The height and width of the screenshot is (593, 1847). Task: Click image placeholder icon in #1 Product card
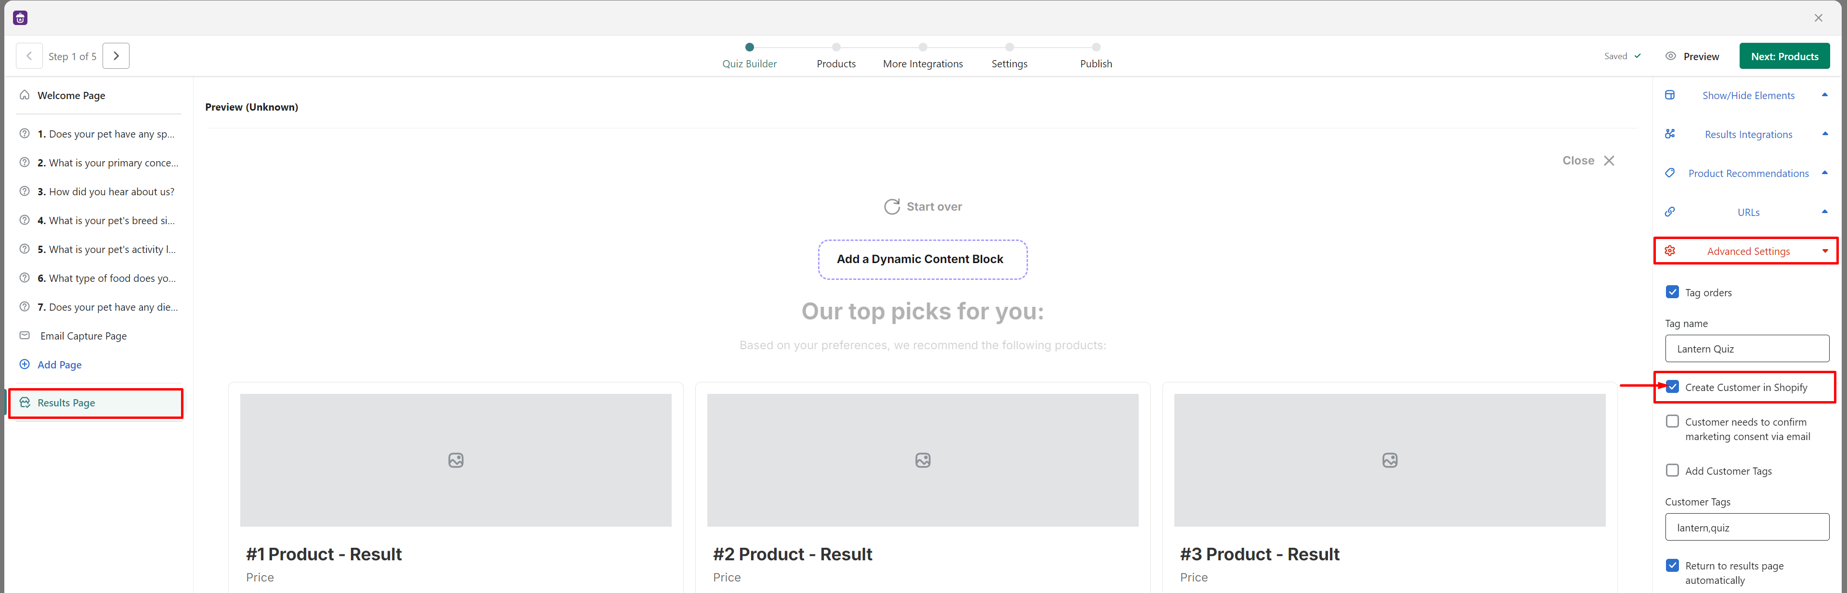click(x=456, y=461)
